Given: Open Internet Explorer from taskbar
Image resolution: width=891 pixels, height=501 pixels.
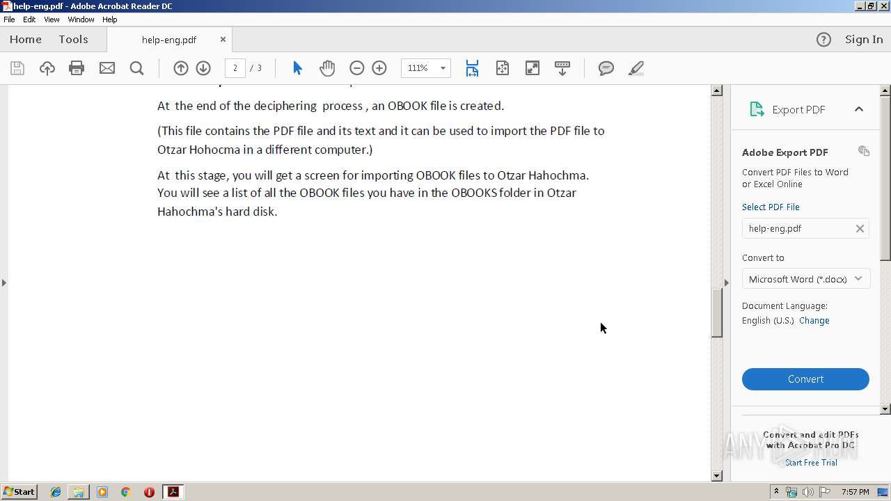Looking at the screenshot, I should [x=56, y=492].
